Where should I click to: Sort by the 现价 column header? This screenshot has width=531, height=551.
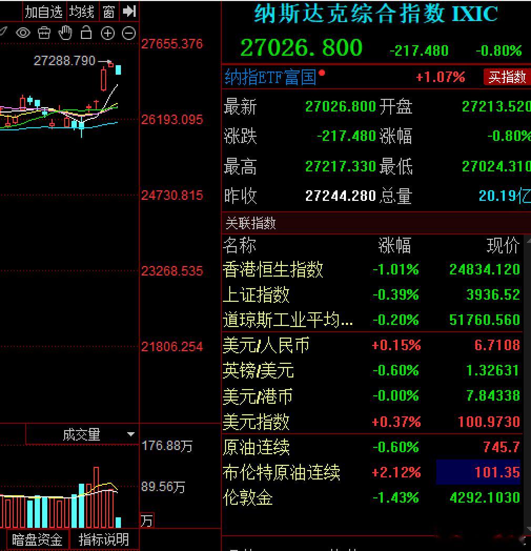coord(503,245)
